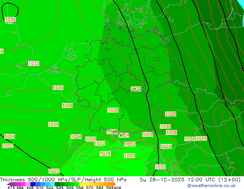Pick the magenta swatch in the legend
244x189 pixels.
click(x=23, y=184)
